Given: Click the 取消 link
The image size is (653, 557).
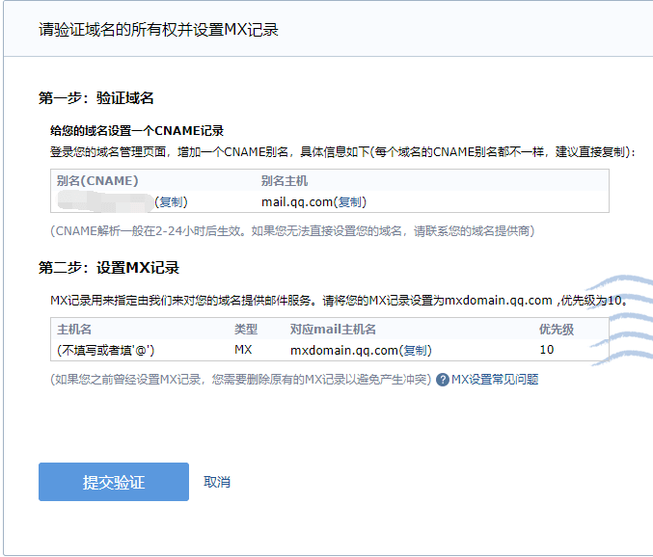Looking at the screenshot, I should [x=217, y=482].
